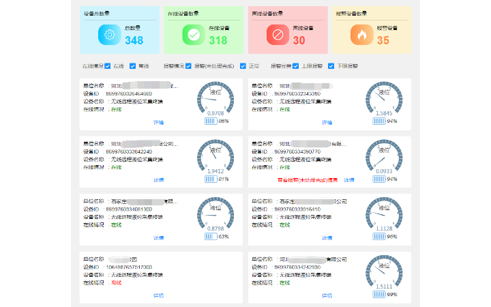
Task: Open 详情 for the device reading 0.8798
Action: 158,238
